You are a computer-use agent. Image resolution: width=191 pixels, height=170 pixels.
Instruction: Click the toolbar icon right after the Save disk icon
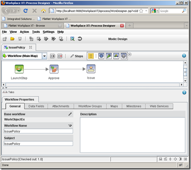(31, 39)
